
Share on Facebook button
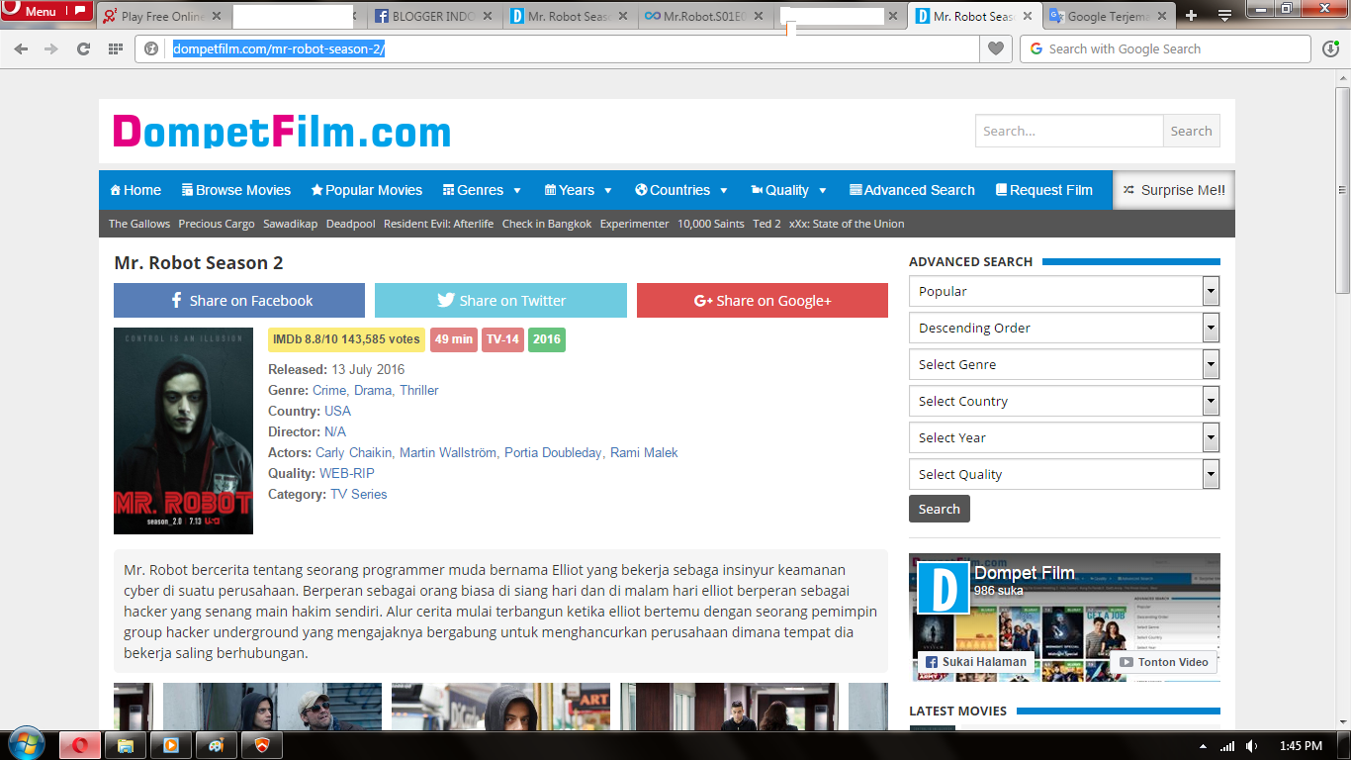tap(239, 301)
